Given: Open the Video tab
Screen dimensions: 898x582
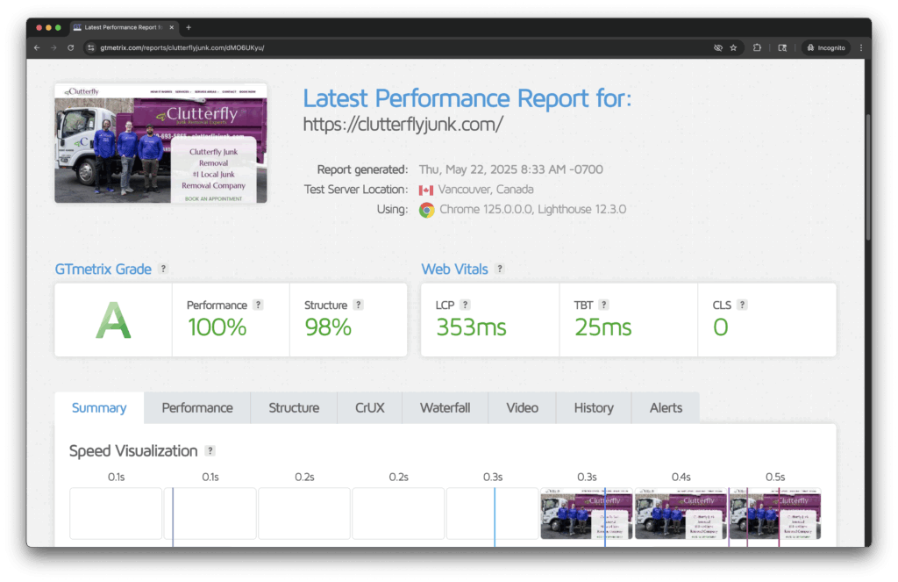Looking at the screenshot, I should point(522,407).
